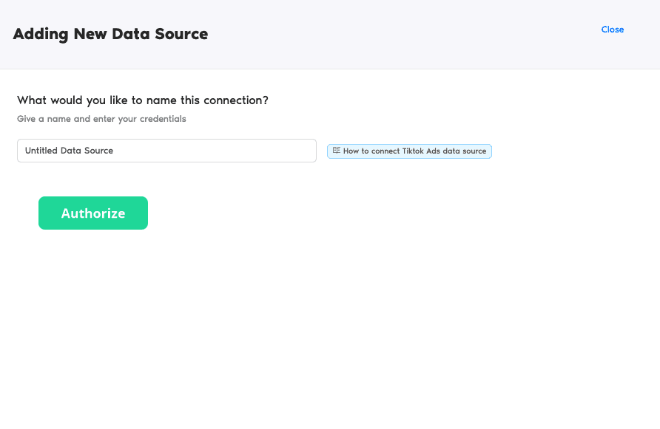The image size is (660, 429).
Task: Close the Adding New Data Source dialog
Action: (x=613, y=30)
